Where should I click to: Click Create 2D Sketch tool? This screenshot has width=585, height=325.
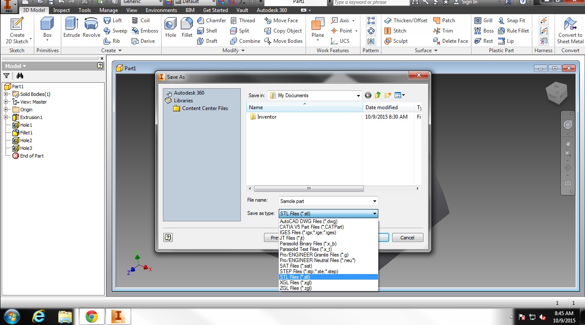17,30
